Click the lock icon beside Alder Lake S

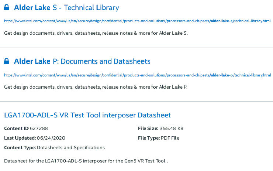tap(6, 7)
